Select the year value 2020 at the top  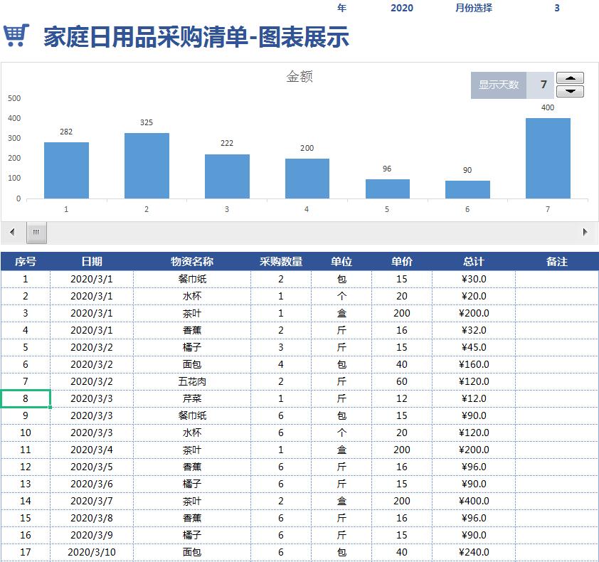401,9
